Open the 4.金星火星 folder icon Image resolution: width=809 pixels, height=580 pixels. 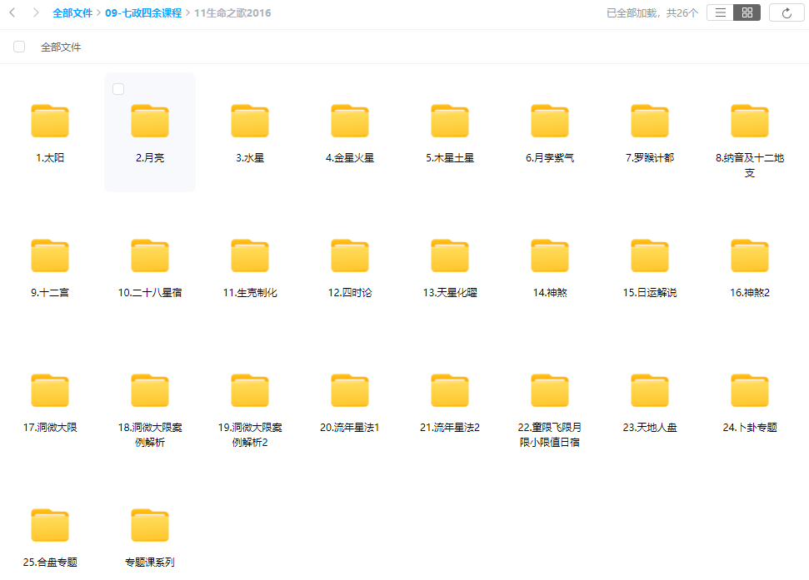point(350,121)
